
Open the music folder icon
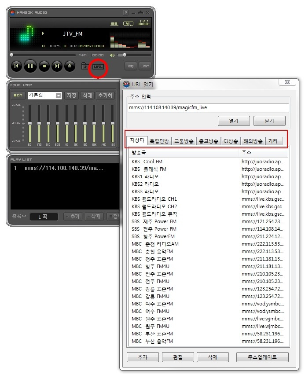85,66
